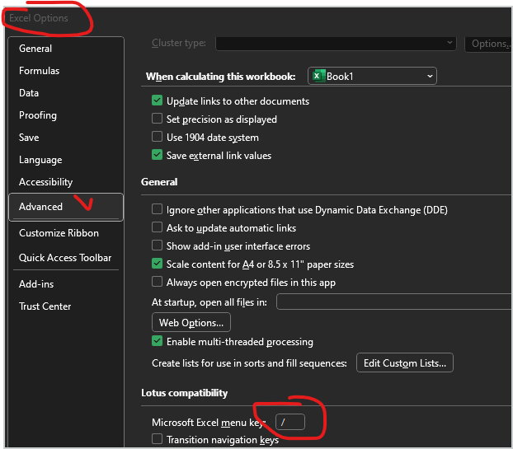The image size is (513, 449).
Task: Check Ignore other applications using DDE
Action: click(157, 209)
